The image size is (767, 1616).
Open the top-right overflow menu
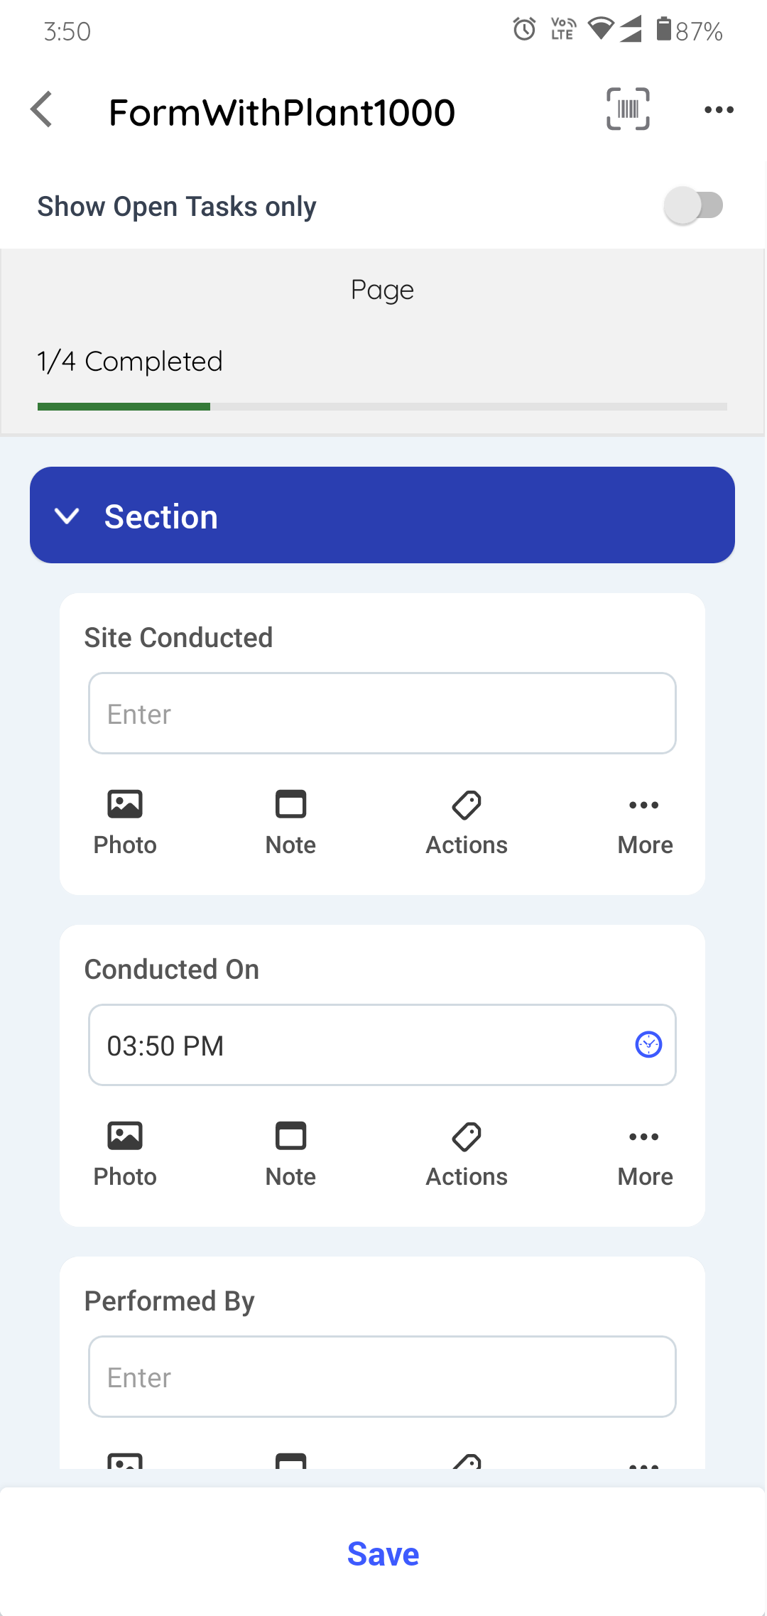tap(719, 110)
